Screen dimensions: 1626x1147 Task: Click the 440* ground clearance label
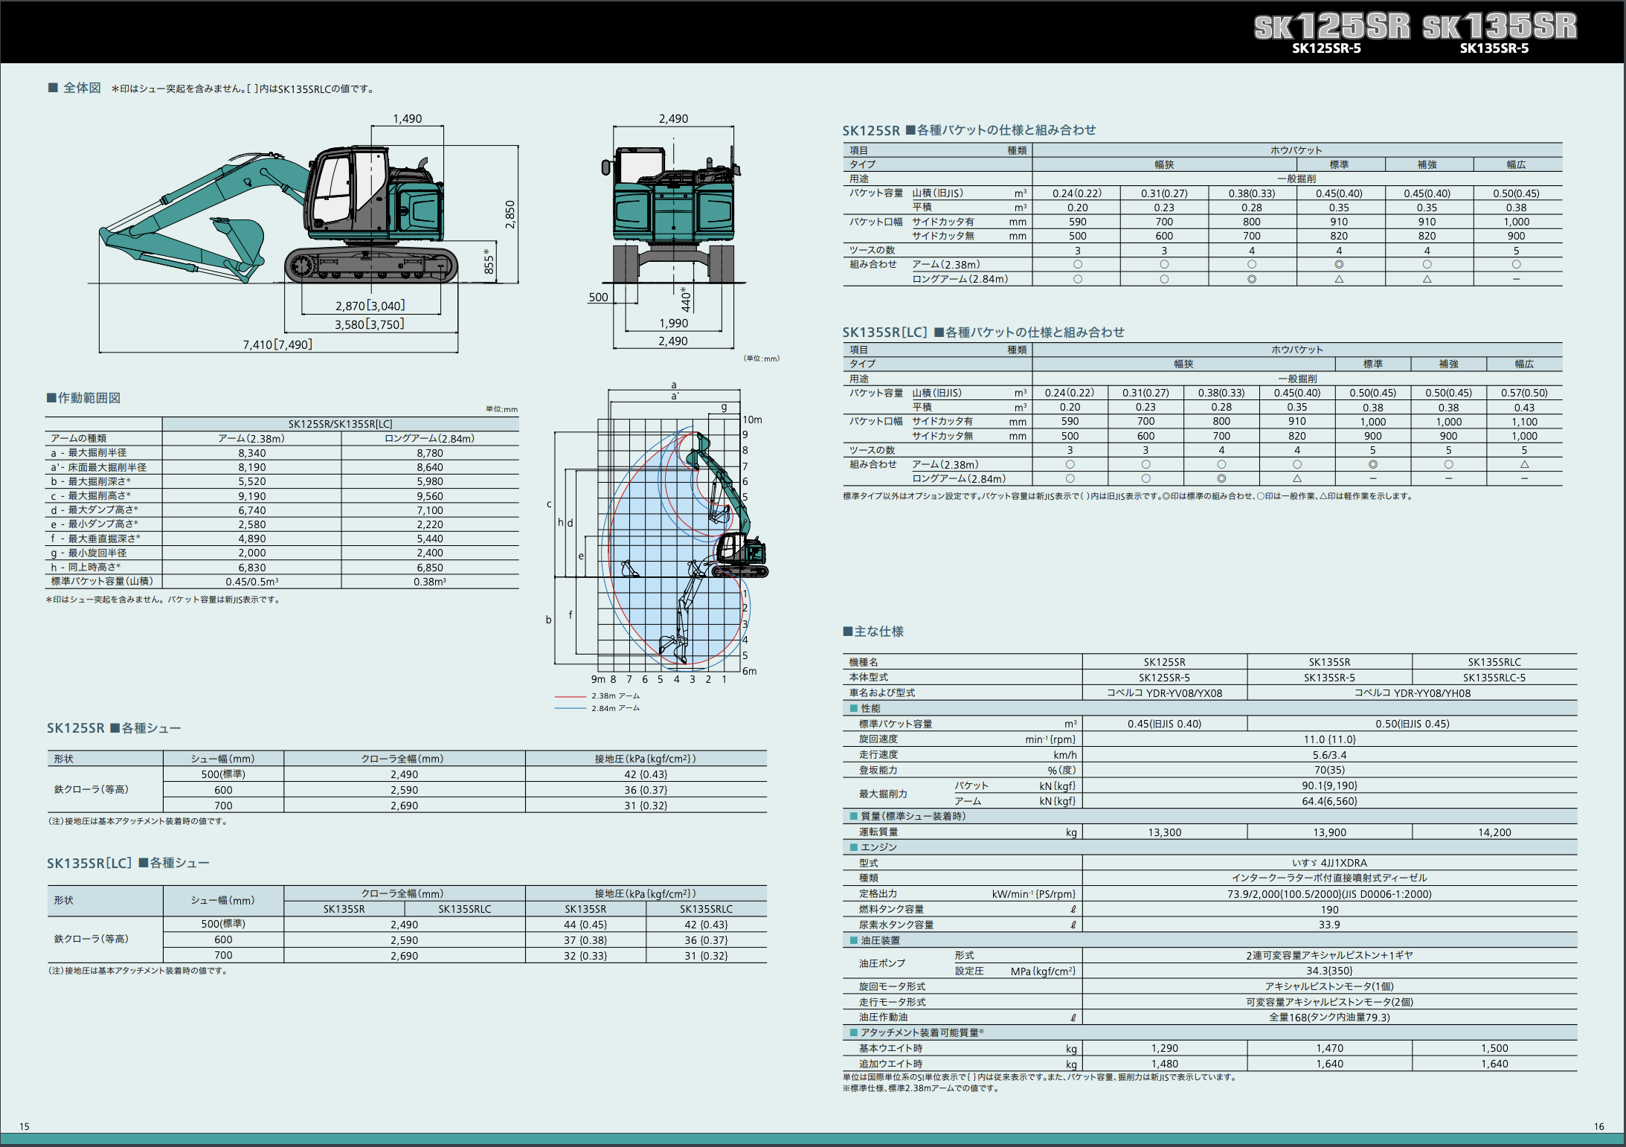[x=686, y=298]
